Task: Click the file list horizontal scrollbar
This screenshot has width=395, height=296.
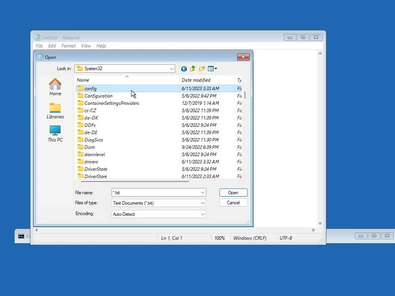Action: point(135,181)
